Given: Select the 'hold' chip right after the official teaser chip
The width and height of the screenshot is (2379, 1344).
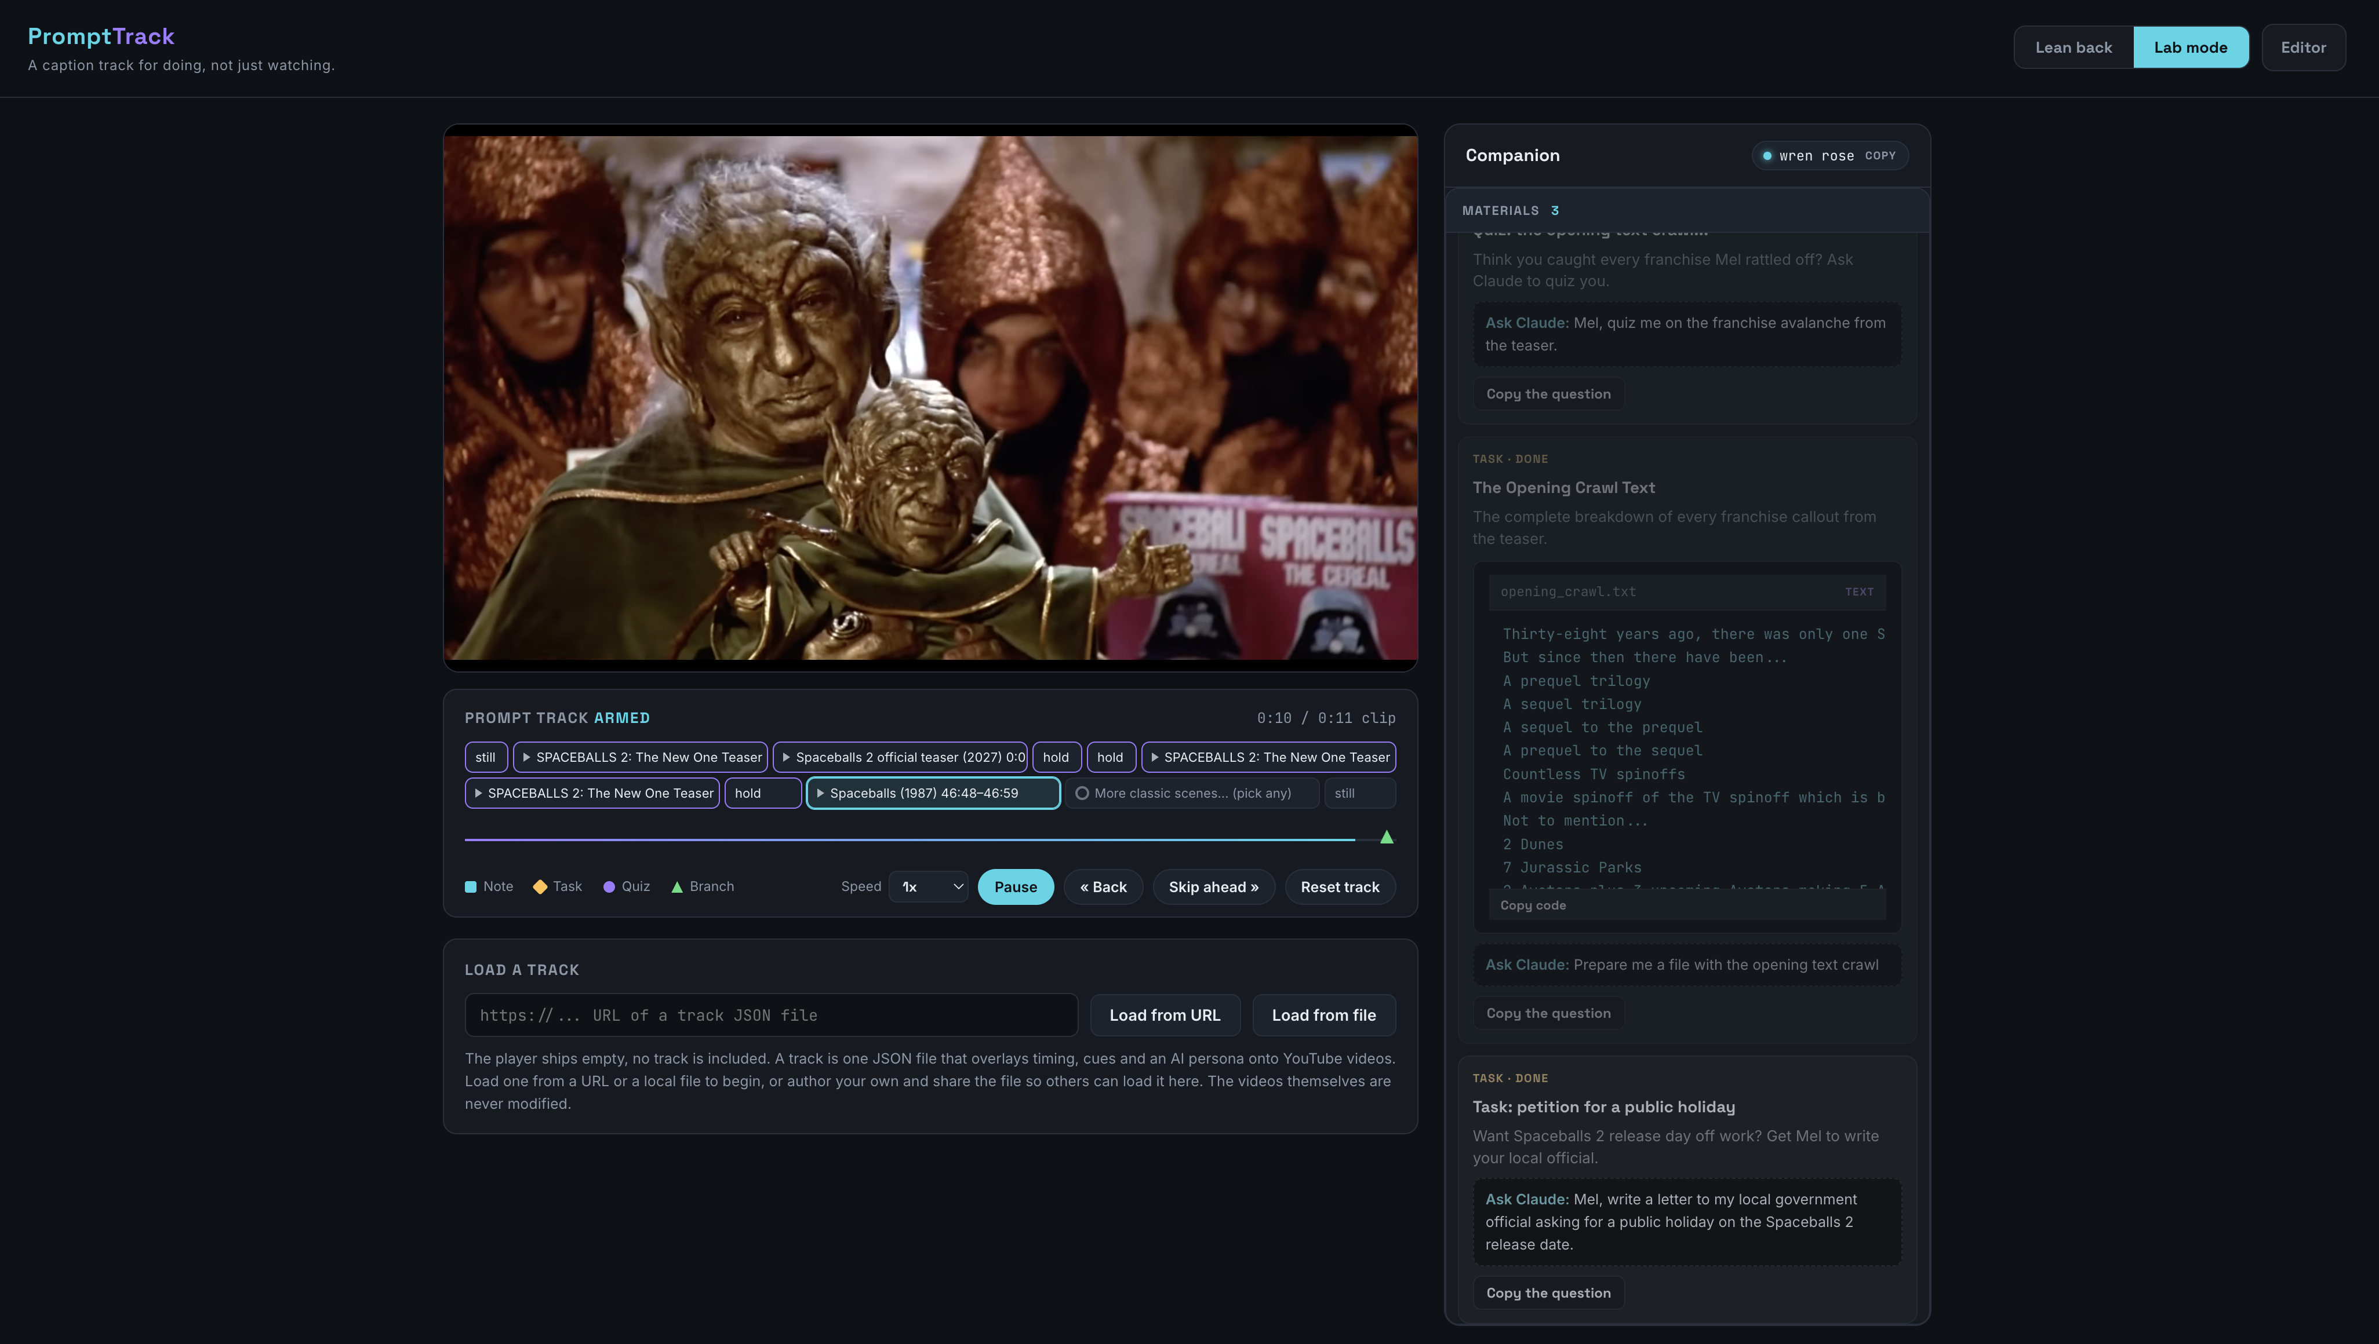Looking at the screenshot, I should [1057, 757].
